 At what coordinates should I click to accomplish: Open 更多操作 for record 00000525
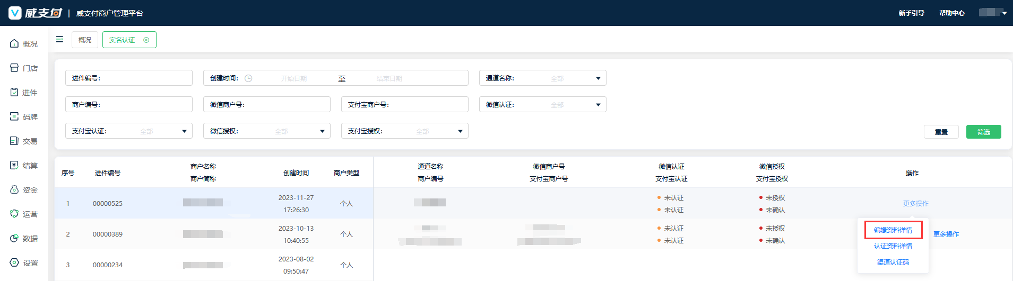pyautogui.click(x=915, y=204)
